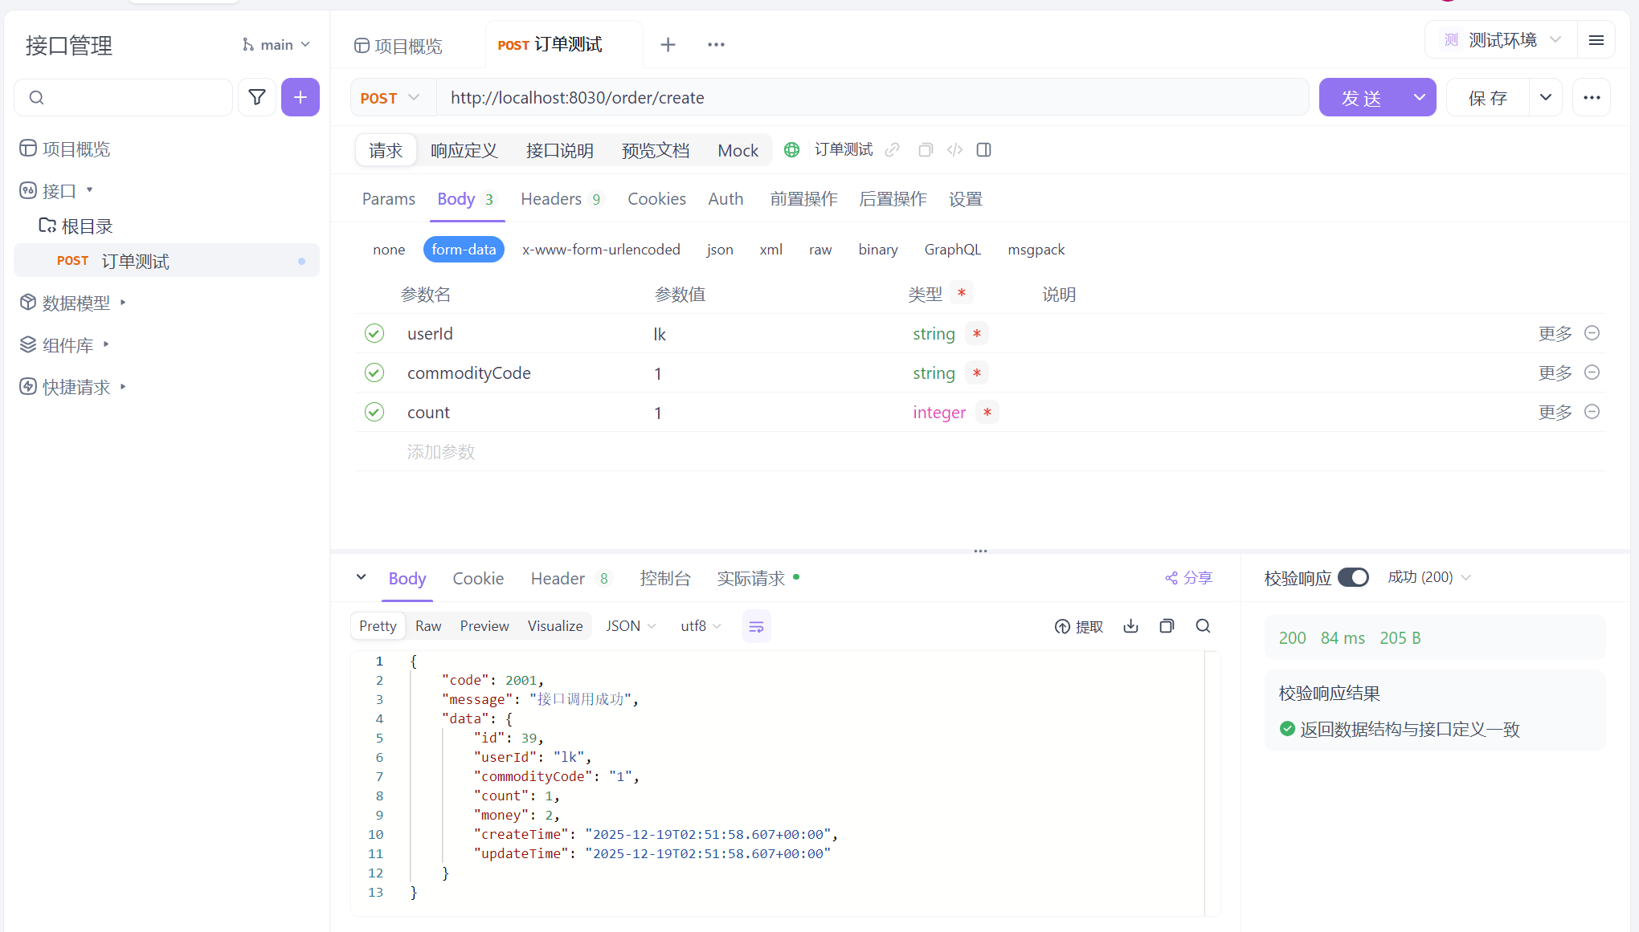
Task: Open the POST method dropdown
Action: (x=391, y=97)
